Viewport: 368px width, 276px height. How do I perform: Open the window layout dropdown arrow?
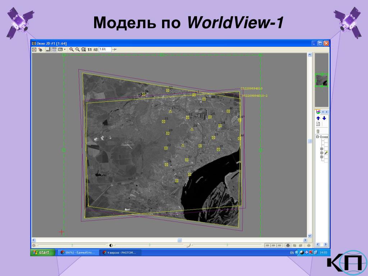click(x=65, y=50)
